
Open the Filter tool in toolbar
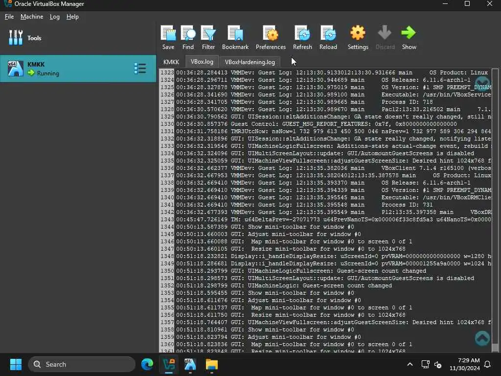(x=208, y=37)
